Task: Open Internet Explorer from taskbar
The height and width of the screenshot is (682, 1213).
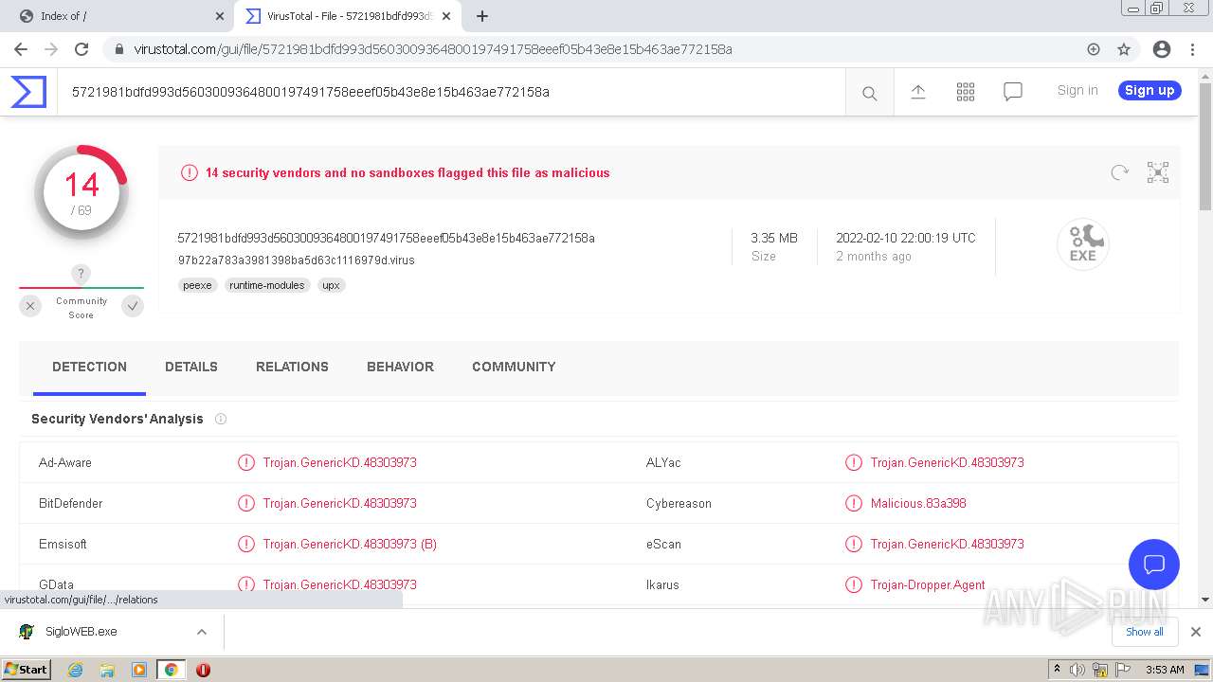Action: point(75,670)
